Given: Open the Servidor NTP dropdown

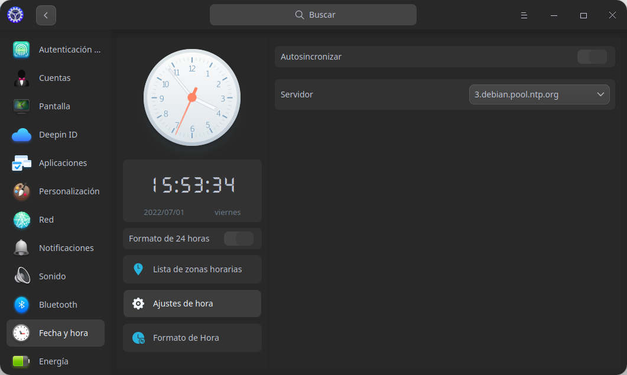Looking at the screenshot, I should tap(539, 94).
